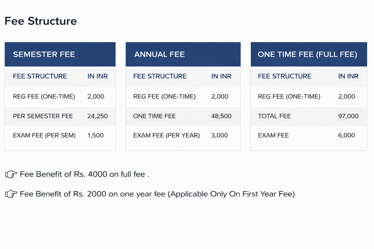Click the Total Fee row label
This screenshot has height=249, width=374.
coord(274,116)
